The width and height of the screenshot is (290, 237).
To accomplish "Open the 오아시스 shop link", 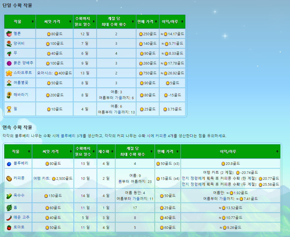I will tap(44, 73).
